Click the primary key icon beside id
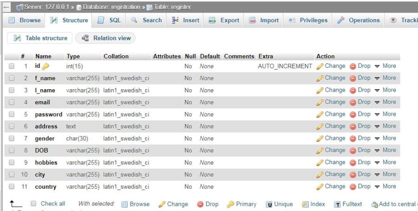Screen dimensions: 418x211 tap(46, 66)
